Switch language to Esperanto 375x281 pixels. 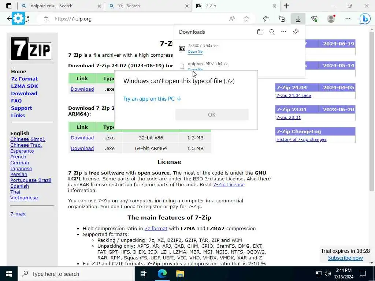tap(22, 151)
